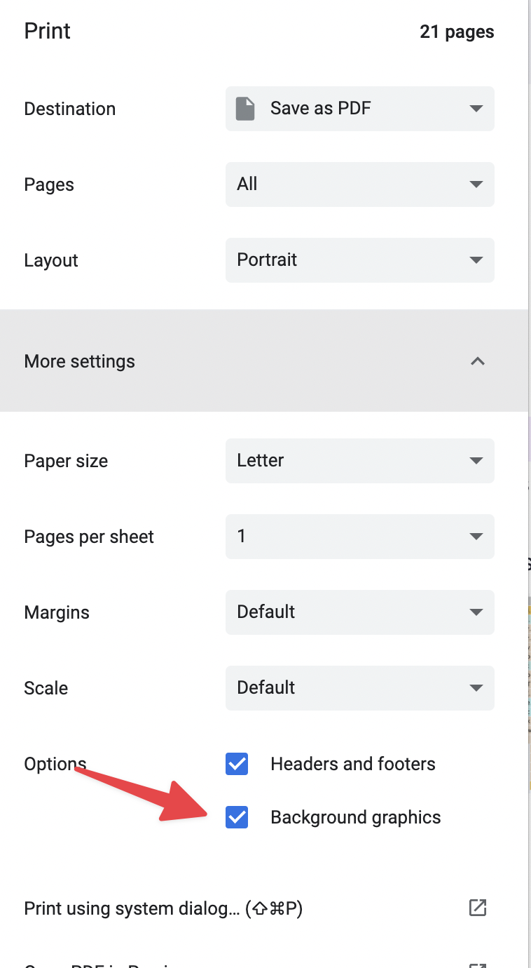Collapse the More settings section
This screenshot has width=531, height=968.
pos(80,361)
